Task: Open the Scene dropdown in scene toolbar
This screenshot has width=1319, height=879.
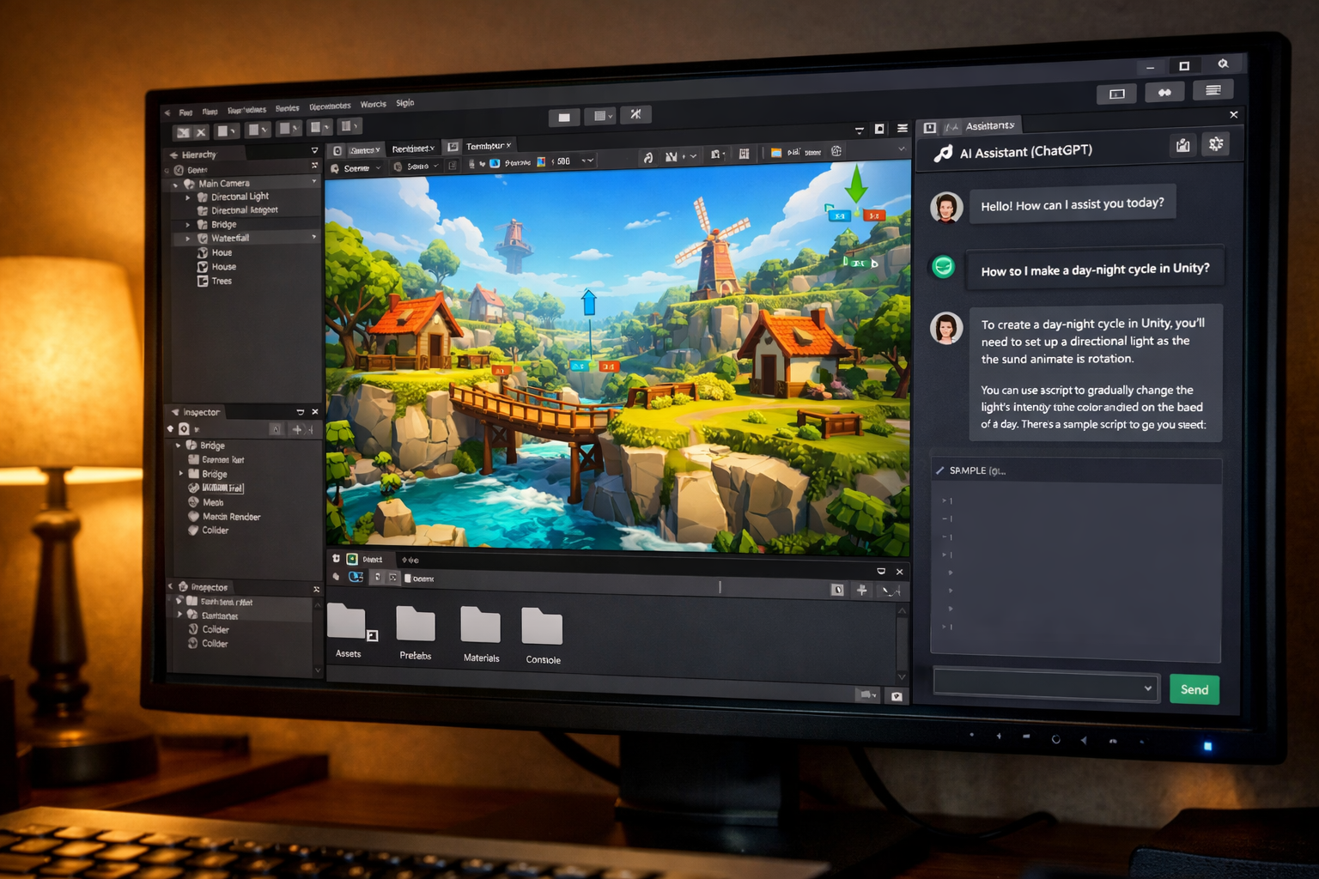Action: click(x=356, y=168)
